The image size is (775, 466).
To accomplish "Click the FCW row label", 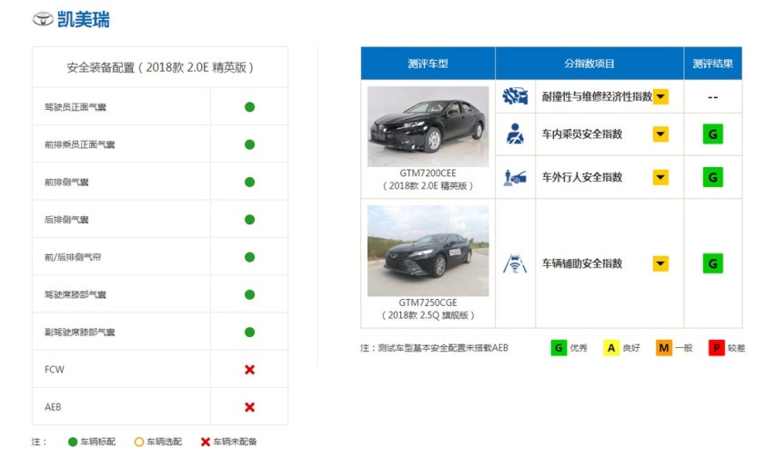I will (x=55, y=370).
